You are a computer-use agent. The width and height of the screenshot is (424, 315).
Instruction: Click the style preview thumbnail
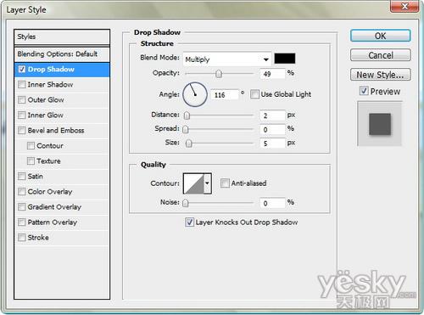(380, 124)
